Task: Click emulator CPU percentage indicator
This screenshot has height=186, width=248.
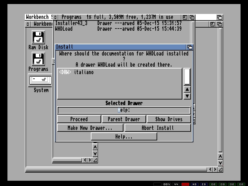Action: (x=167, y=184)
